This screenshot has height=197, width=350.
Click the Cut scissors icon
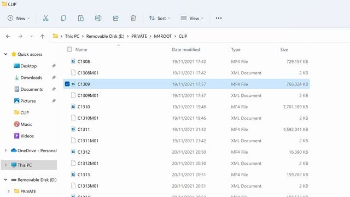point(45,18)
